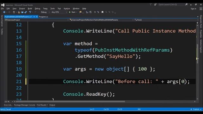Open the View menu
This screenshot has width=203, height=114.
(x=14, y=9)
